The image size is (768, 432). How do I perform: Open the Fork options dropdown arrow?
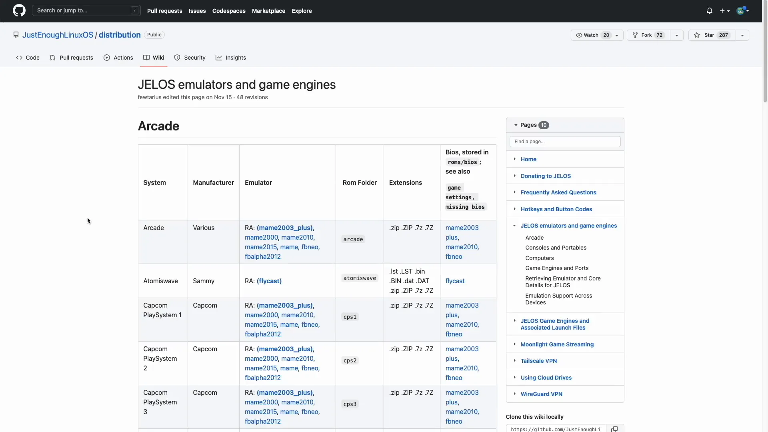coord(677,35)
